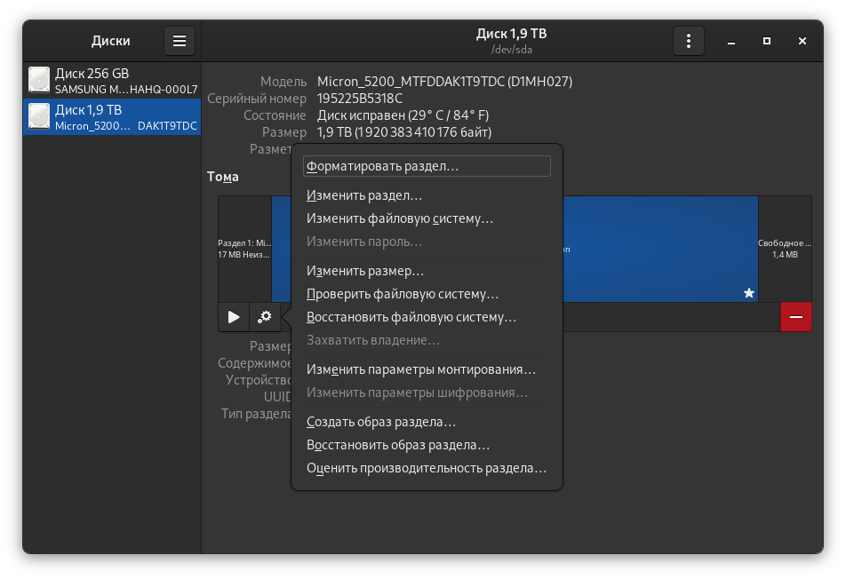The image size is (846, 579).
Task: Select 'Восстановить образ раздела…'
Action: coord(397,445)
